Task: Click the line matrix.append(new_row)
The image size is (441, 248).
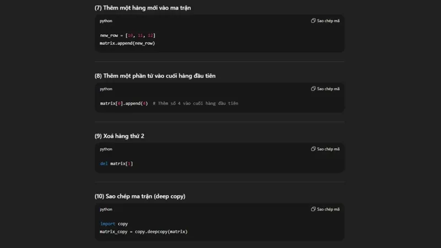Action: (x=127, y=43)
